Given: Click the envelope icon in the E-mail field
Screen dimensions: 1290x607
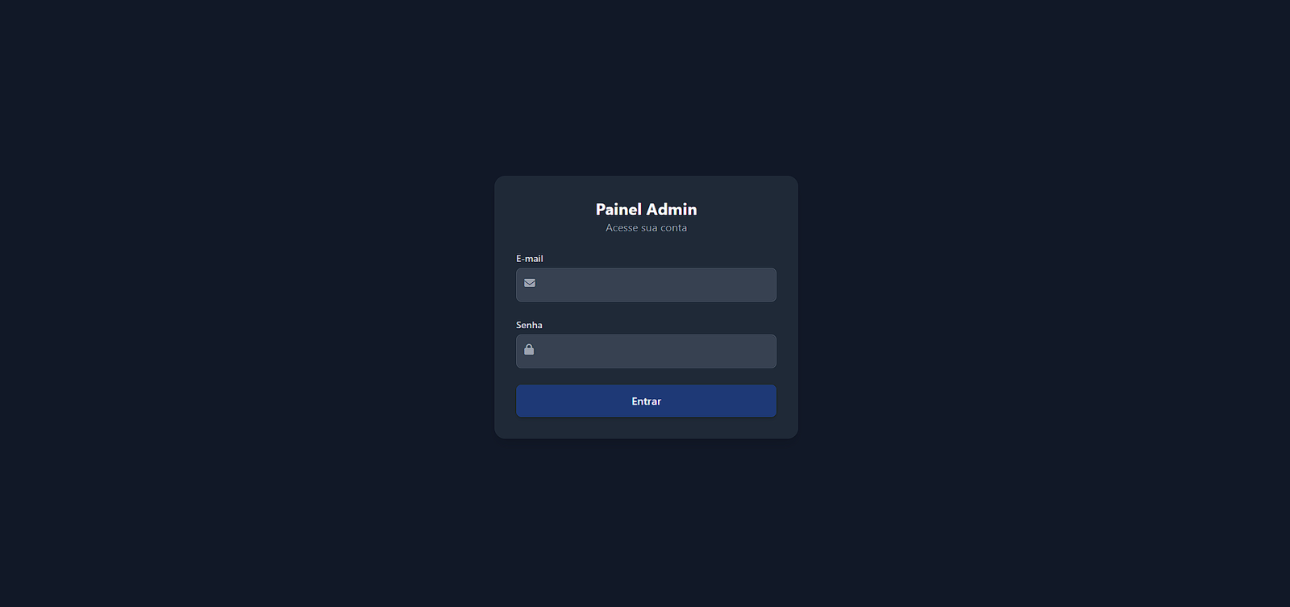Looking at the screenshot, I should tap(530, 283).
